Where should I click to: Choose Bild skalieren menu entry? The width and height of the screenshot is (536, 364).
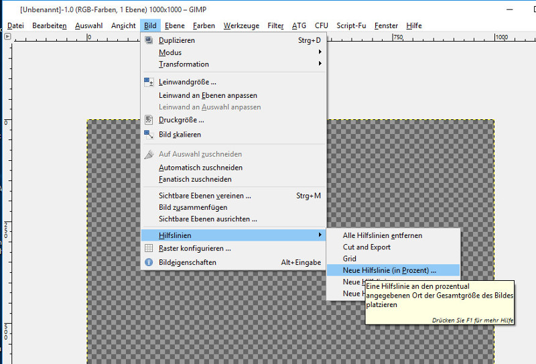[x=233, y=135]
